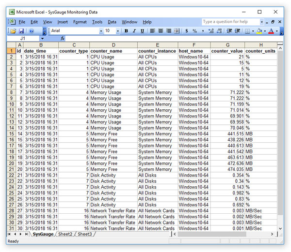Center align cell text
Image resolution: width=291 pixels, height=252 pixels.
pyautogui.click(x=161, y=31)
